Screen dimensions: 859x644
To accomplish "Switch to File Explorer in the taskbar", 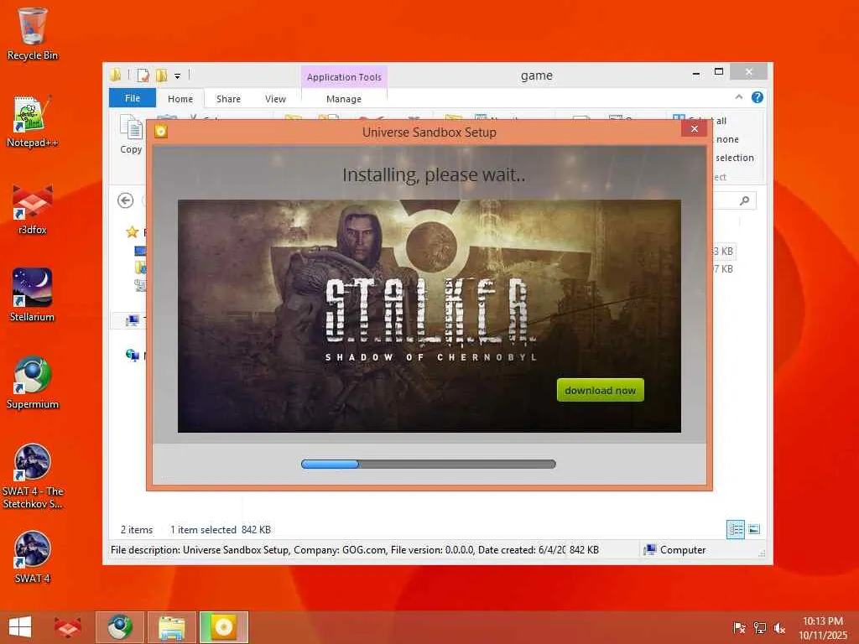I will point(171,627).
